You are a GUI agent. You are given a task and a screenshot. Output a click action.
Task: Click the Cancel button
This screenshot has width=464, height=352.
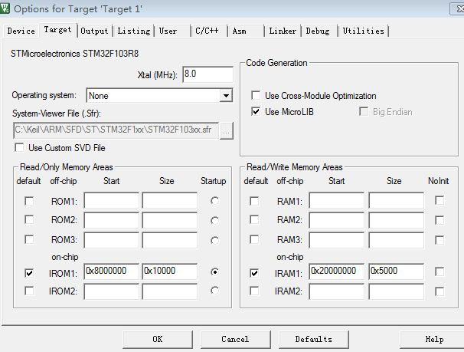click(236, 339)
